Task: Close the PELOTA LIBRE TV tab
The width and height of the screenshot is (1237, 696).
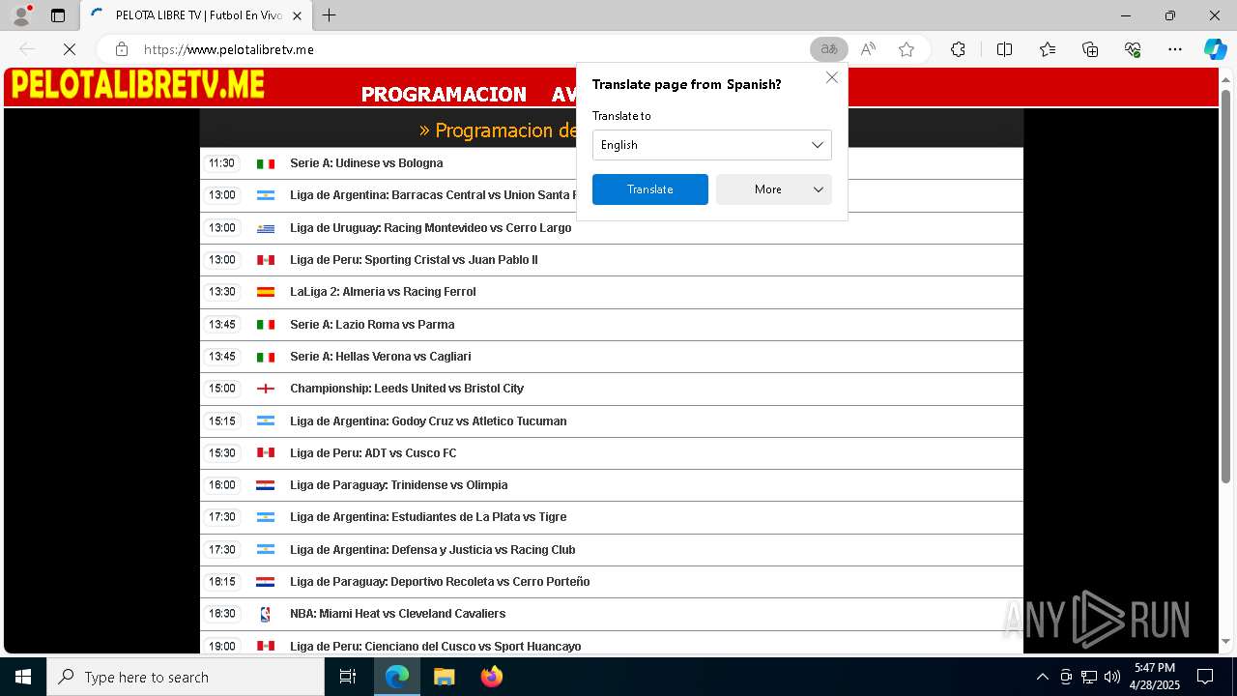Action: (298, 15)
